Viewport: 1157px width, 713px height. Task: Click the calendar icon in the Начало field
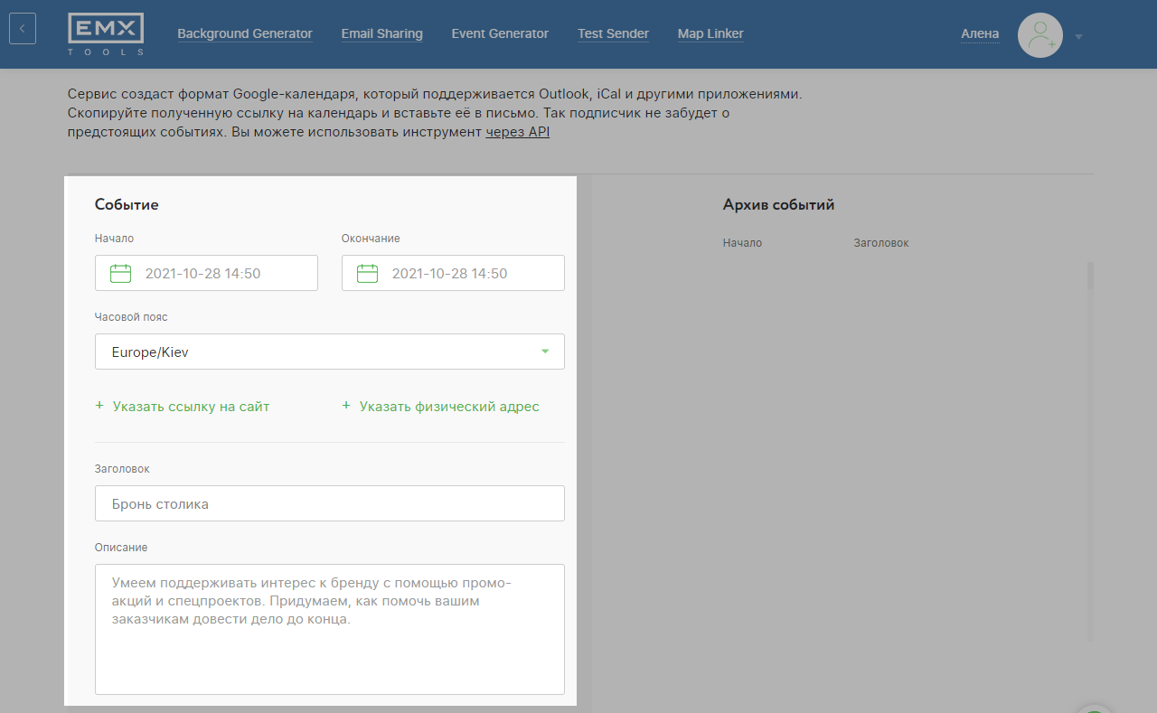120,273
